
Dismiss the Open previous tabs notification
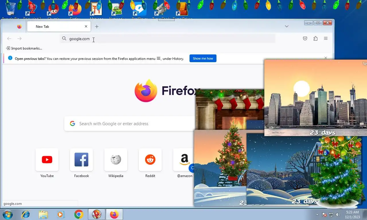tap(325, 58)
